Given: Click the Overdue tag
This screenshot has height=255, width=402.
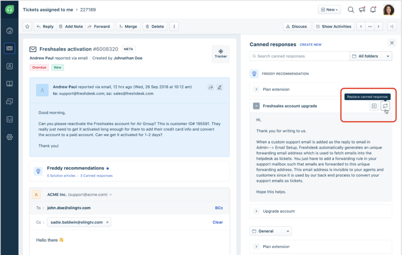Looking at the screenshot, I should pyautogui.click(x=39, y=67).
